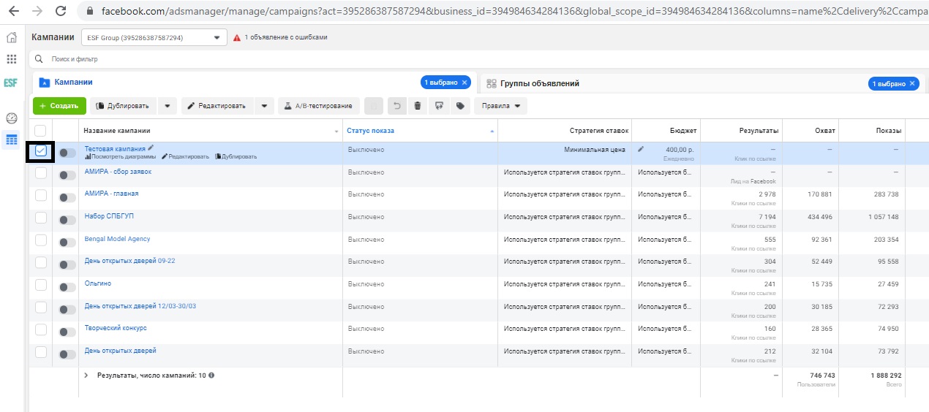Turn on the Творческий конкурс switch

67,332
